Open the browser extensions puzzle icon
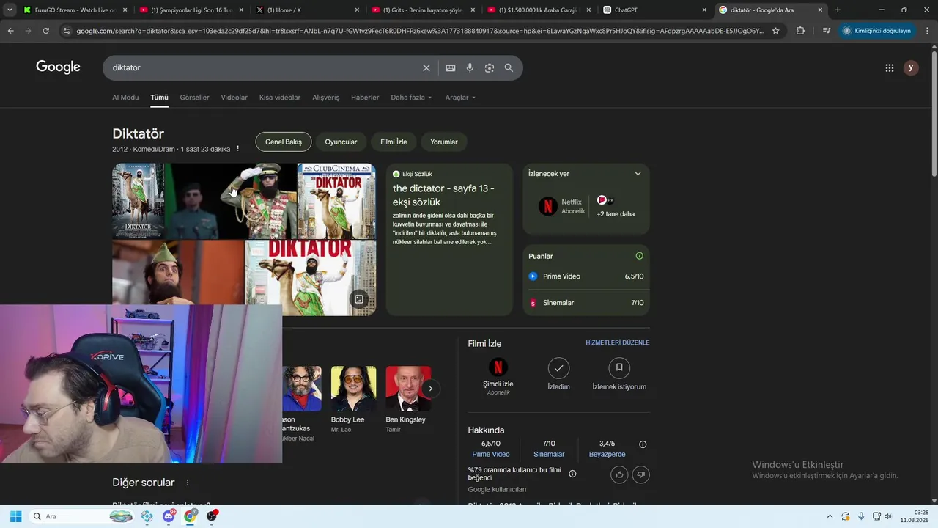 (x=800, y=31)
